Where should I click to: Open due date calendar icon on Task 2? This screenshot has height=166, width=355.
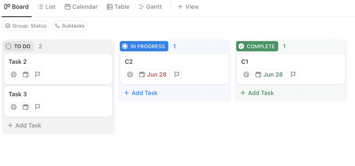(x=26, y=75)
